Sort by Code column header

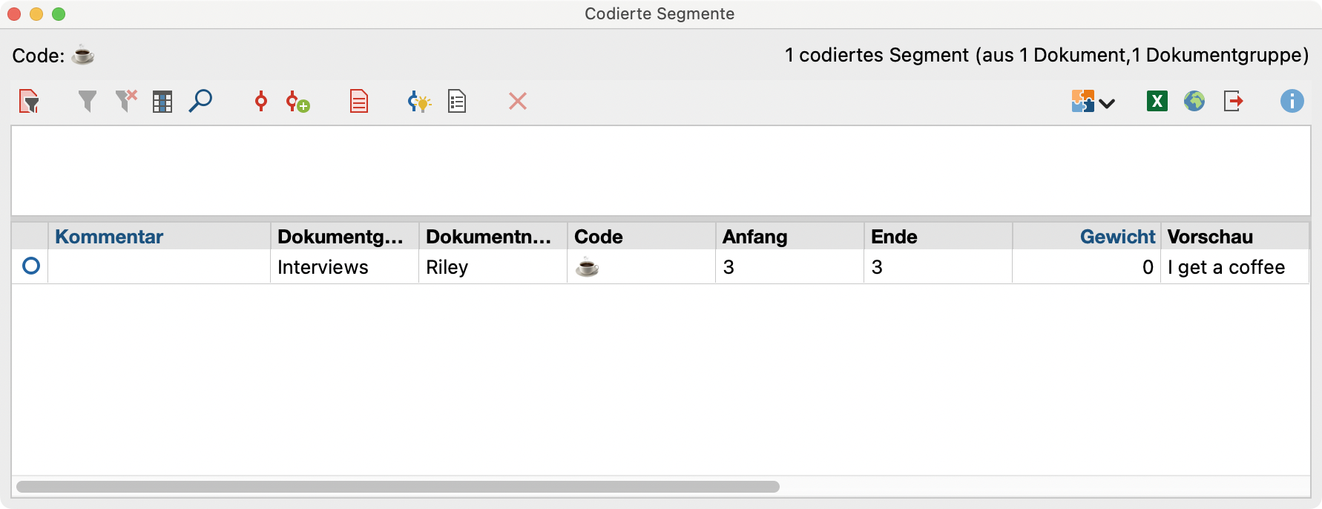point(642,237)
